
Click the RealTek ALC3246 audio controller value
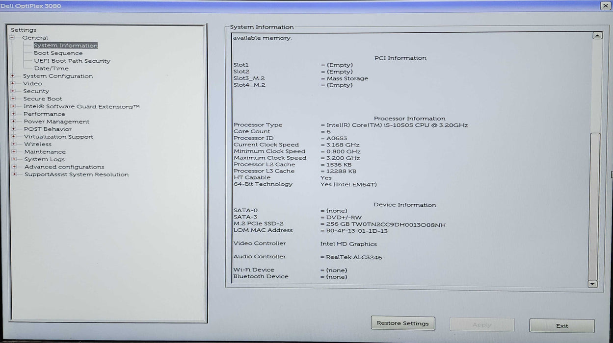click(353, 257)
